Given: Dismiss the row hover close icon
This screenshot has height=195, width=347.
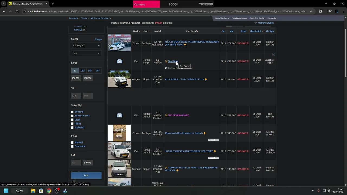Looking at the screenshot, I should click(x=274, y=54).
